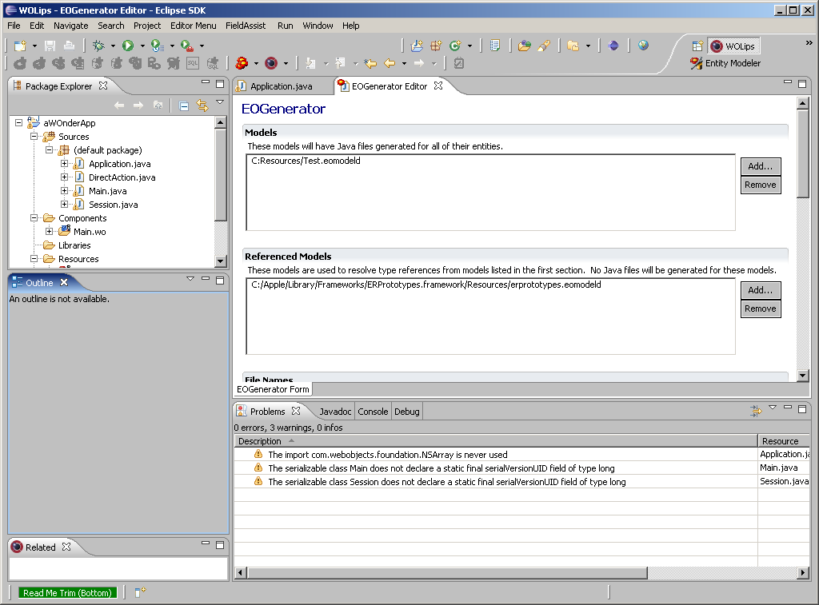Click Add button in Models section
The height and width of the screenshot is (605, 819).
click(x=761, y=166)
